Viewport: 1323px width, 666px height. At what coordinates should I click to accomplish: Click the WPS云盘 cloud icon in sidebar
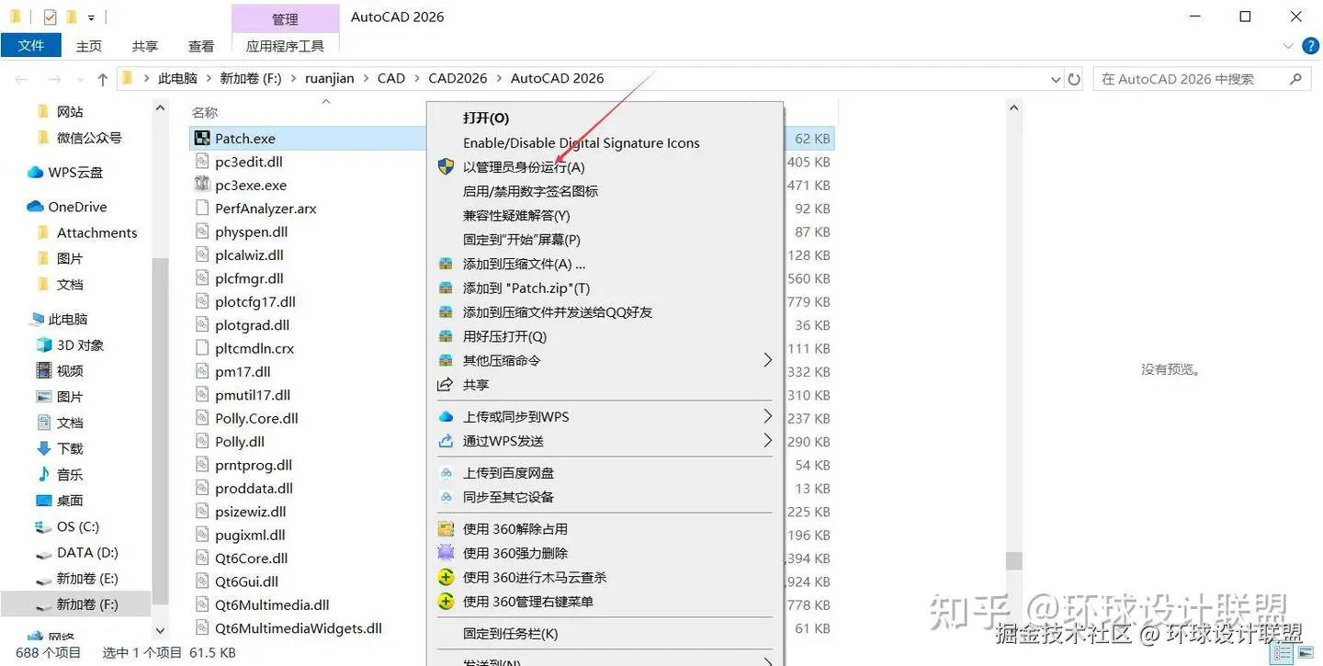35,172
